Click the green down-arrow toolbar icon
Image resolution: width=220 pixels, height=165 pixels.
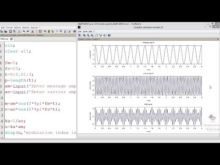point(49,31)
